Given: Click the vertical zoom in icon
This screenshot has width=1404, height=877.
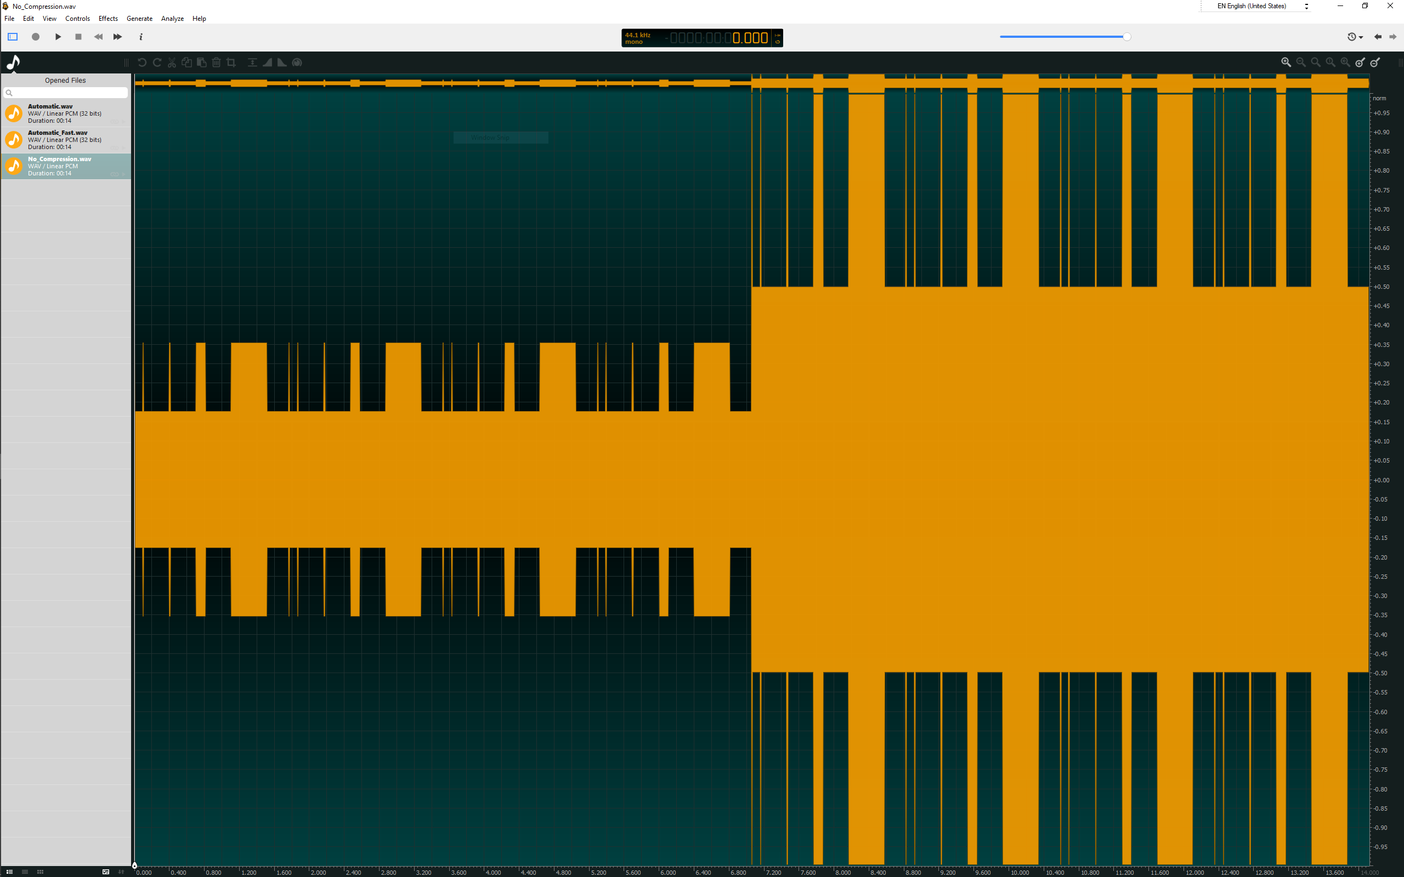Looking at the screenshot, I should [x=1360, y=62].
